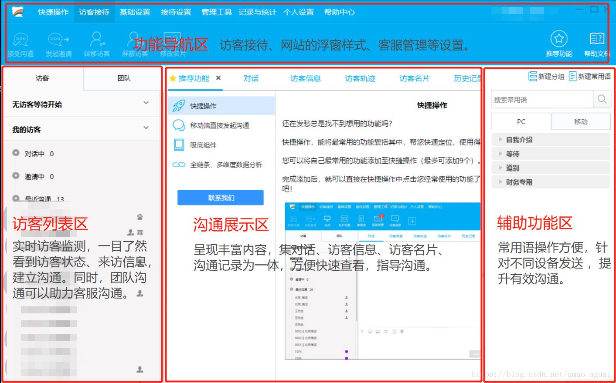The image size is (616, 383).
Task: Collapse the 我的访客 section chevron
Action: (146, 128)
